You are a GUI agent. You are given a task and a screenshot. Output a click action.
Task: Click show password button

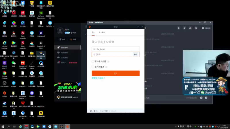135,54
